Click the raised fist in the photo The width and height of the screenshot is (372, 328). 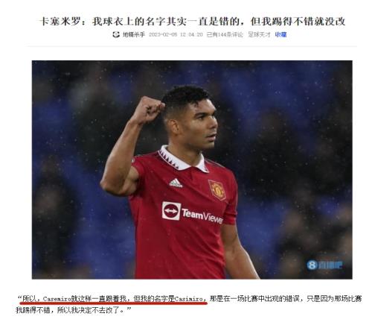(x=148, y=110)
